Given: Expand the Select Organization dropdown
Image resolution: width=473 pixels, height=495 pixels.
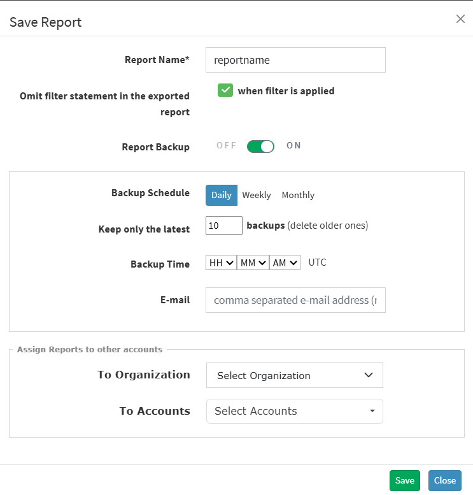Looking at the screenshot, I should 294,375.
